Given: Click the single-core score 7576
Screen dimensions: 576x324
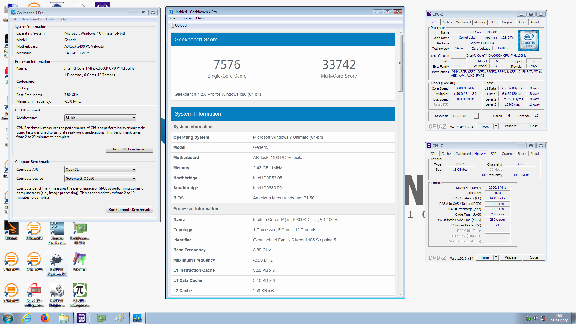Looking at the screenshot, I should click(227, 65).
